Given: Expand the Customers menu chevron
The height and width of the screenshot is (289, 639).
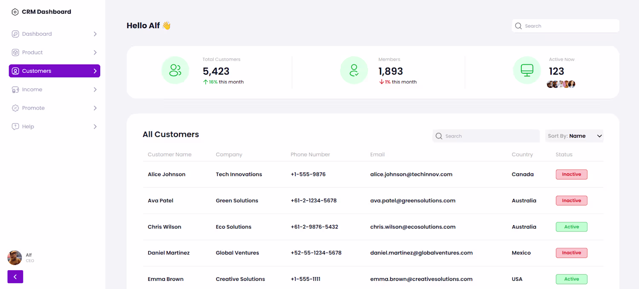Looking at the screenshot, I should [x=95, y=71].
